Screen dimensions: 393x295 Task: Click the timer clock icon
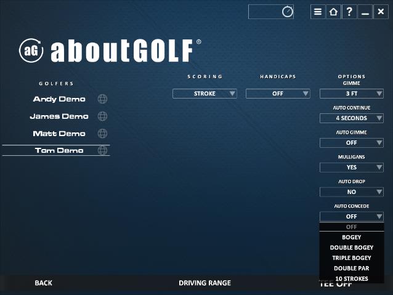point(287,12)
